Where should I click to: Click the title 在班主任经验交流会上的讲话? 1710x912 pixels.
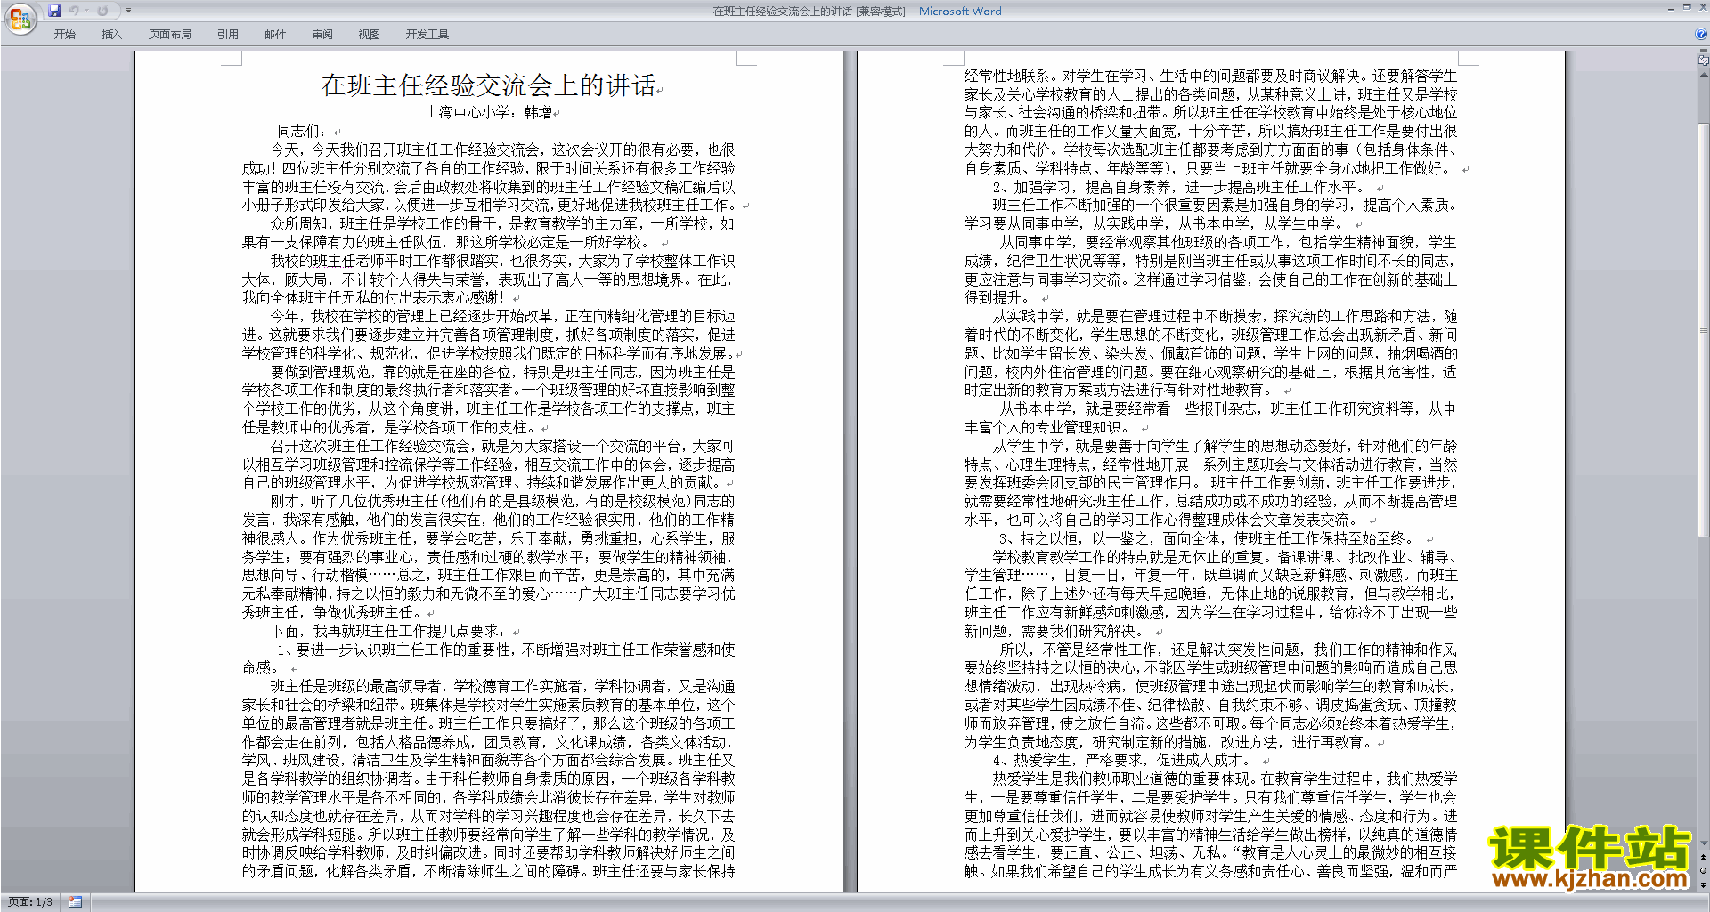tap(488, 85)
